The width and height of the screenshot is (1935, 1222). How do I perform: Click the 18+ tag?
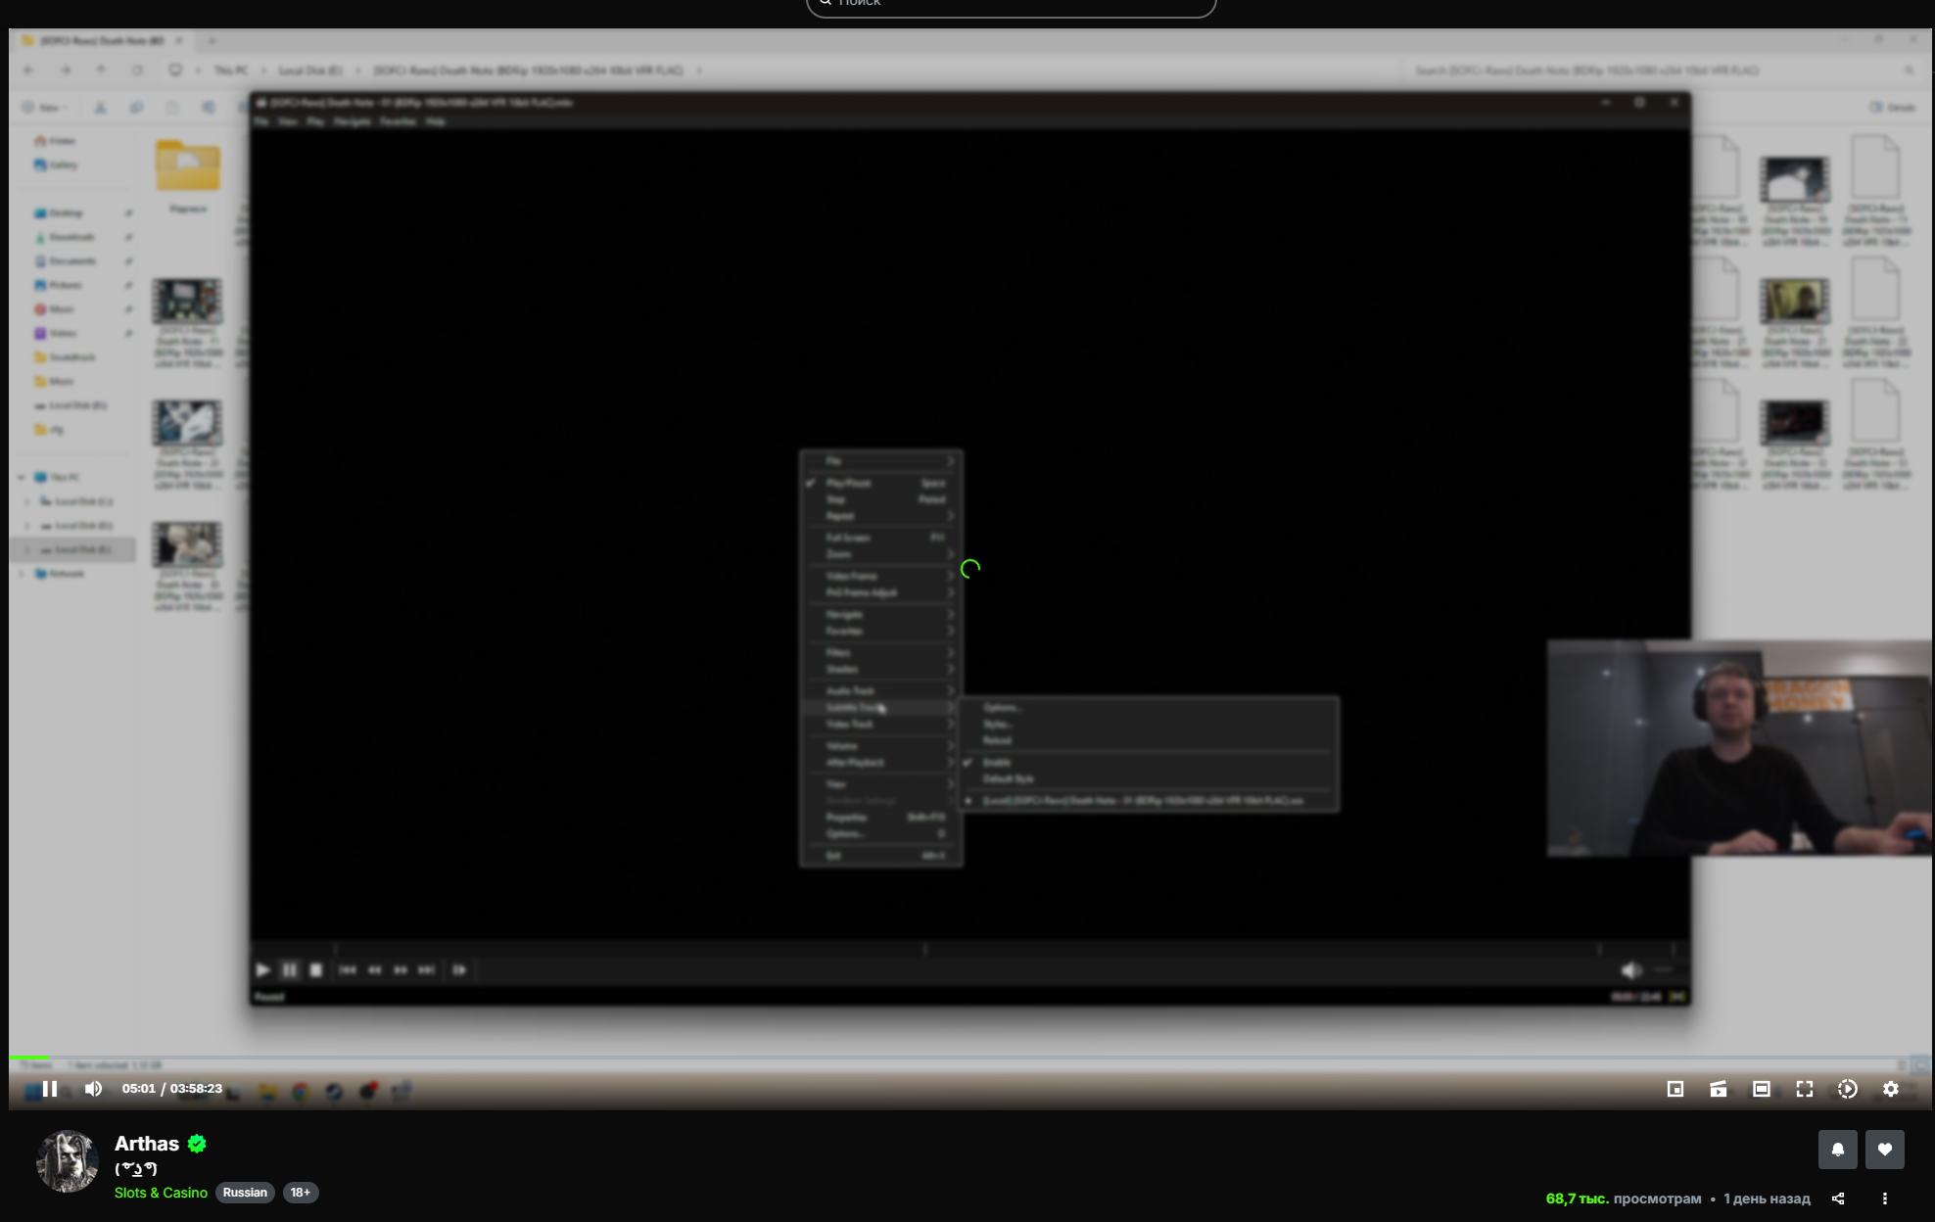click(301, 1193)
